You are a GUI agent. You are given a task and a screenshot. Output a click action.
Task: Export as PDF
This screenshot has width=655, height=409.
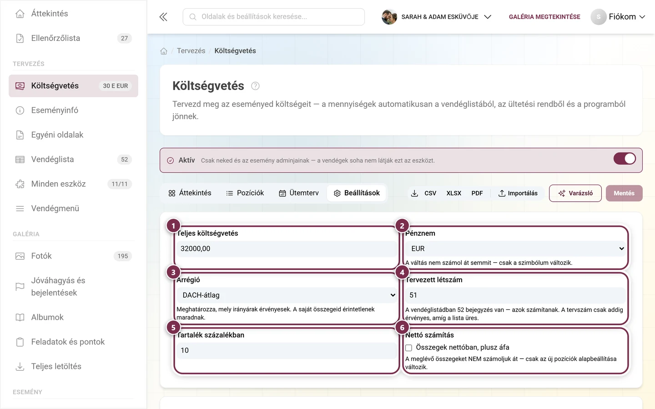tap(477, 193)
